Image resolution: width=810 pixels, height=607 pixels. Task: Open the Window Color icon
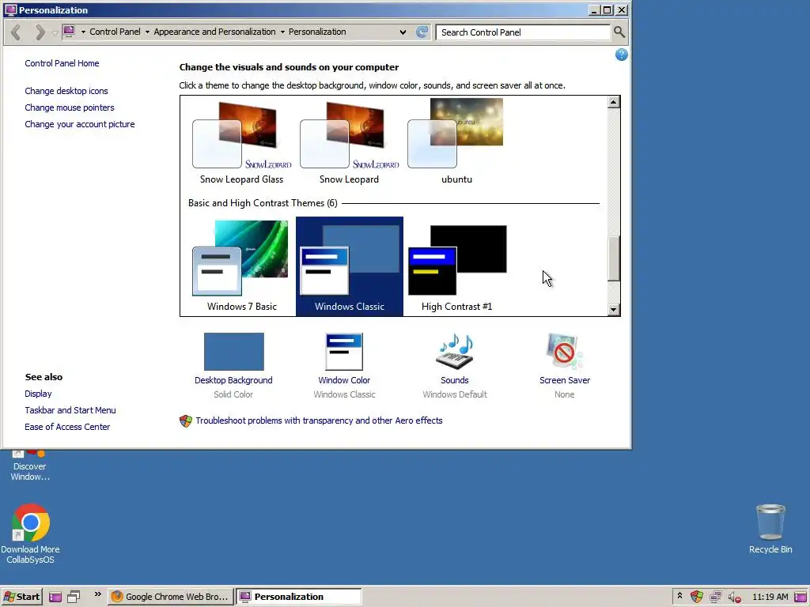(x=344, y=352)
